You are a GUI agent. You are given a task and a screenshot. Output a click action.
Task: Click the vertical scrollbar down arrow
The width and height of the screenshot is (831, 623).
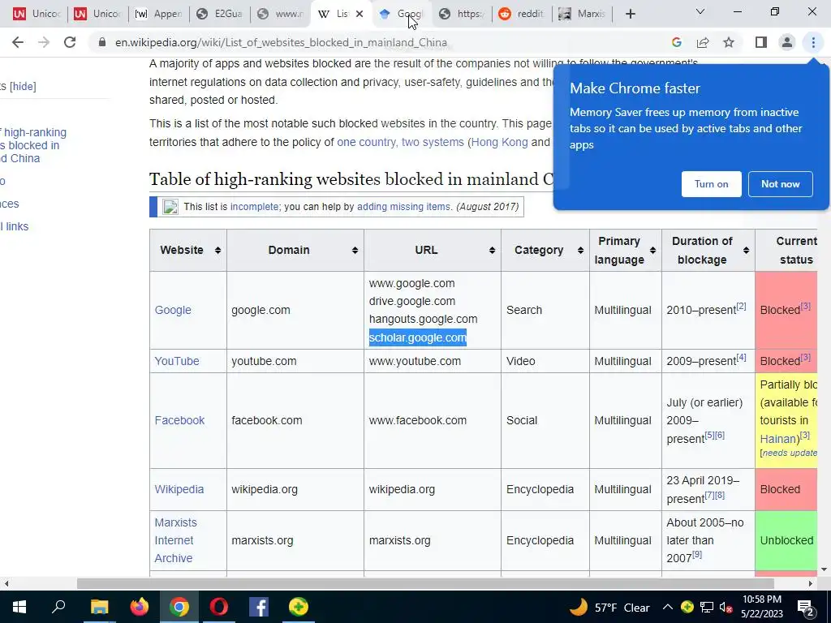[x=824, y=569]
